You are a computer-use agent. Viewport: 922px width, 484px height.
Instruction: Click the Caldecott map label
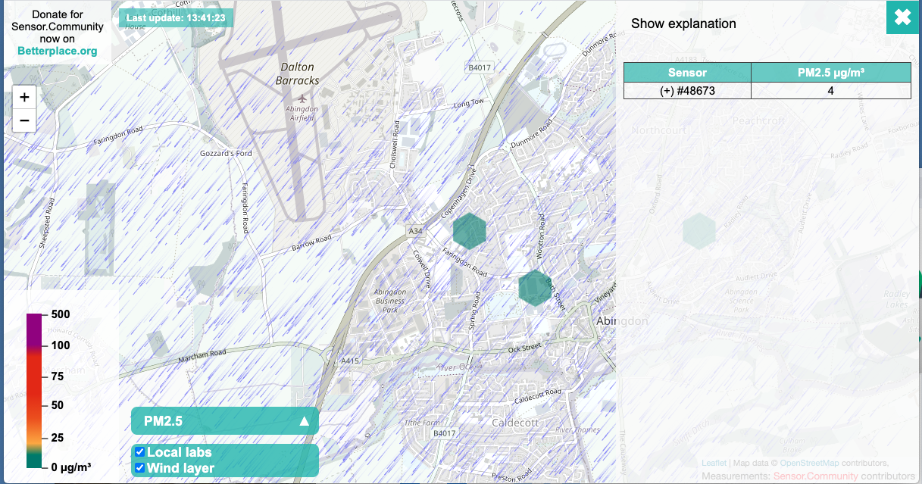515,422
